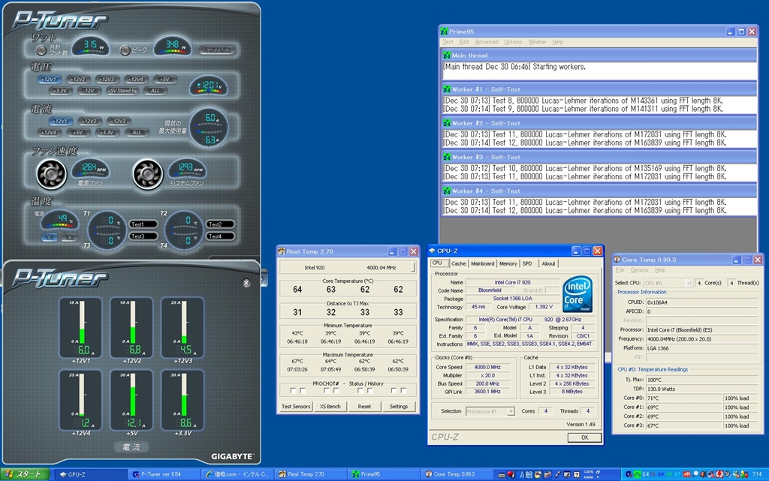Viewport: 769px width, 481px height.
Task: Switch to the Memory tab in CPU-Z
Action: click(x=508, y=263)
